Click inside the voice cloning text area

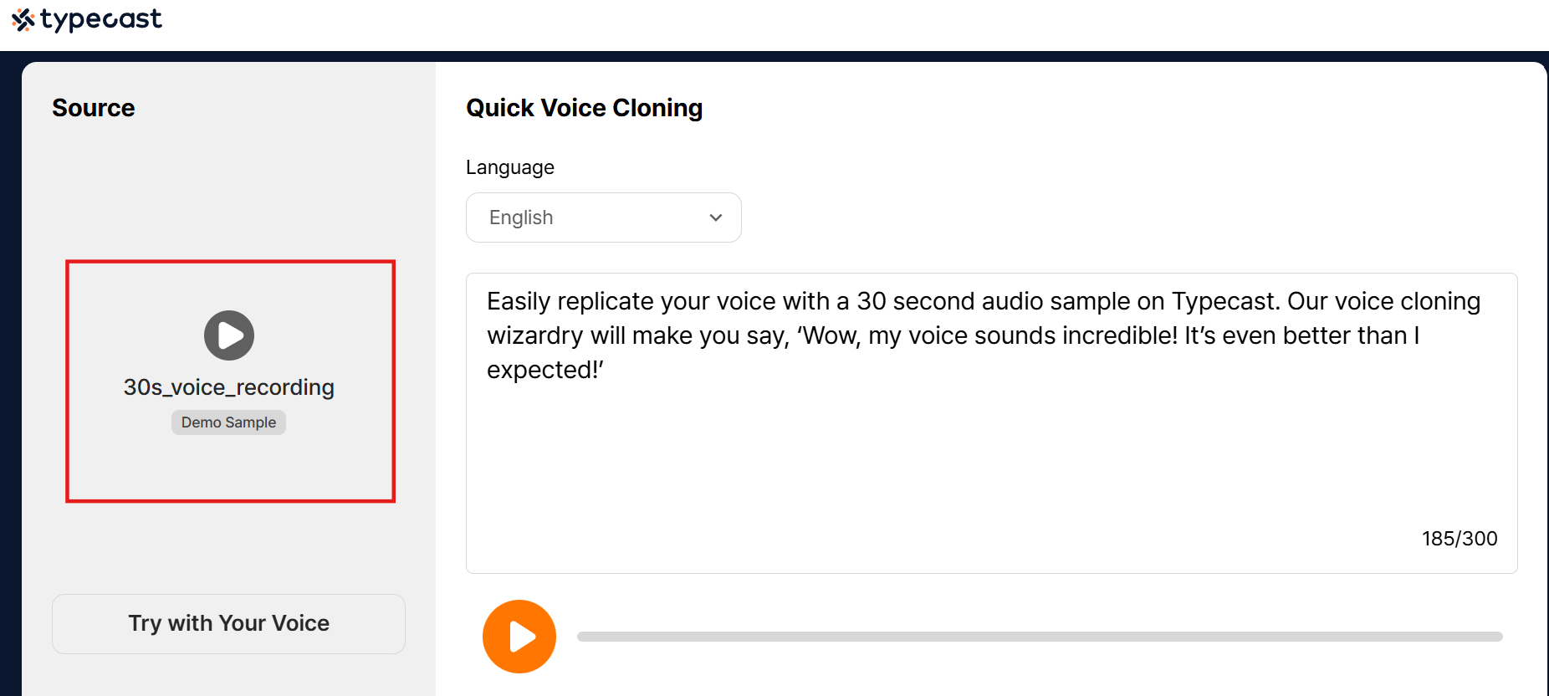(x=992, y=423)
